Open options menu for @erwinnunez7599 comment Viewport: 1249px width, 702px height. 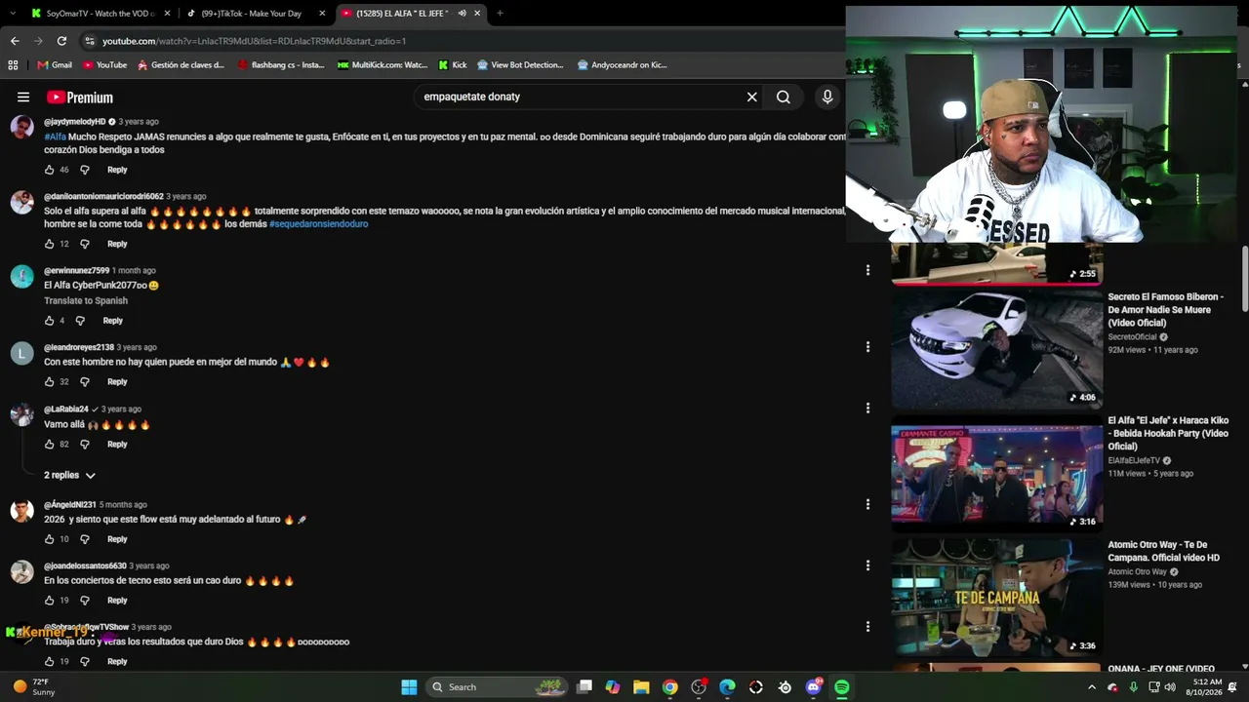[867, 270]
